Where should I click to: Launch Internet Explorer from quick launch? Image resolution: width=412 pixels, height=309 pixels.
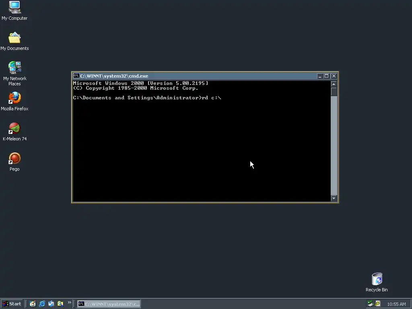(x=42, y=304)
